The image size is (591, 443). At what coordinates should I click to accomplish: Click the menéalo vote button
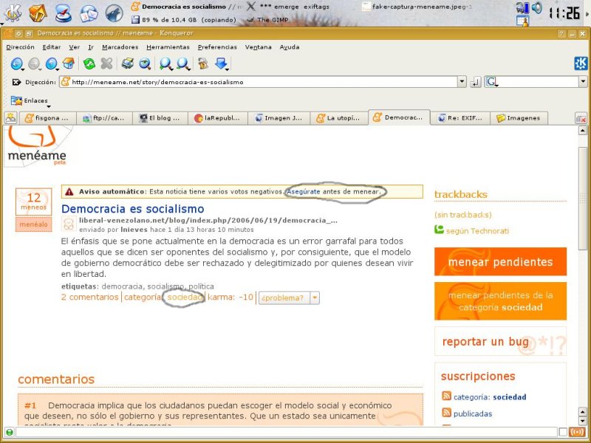pyautogui.click(x=33, y=224)
